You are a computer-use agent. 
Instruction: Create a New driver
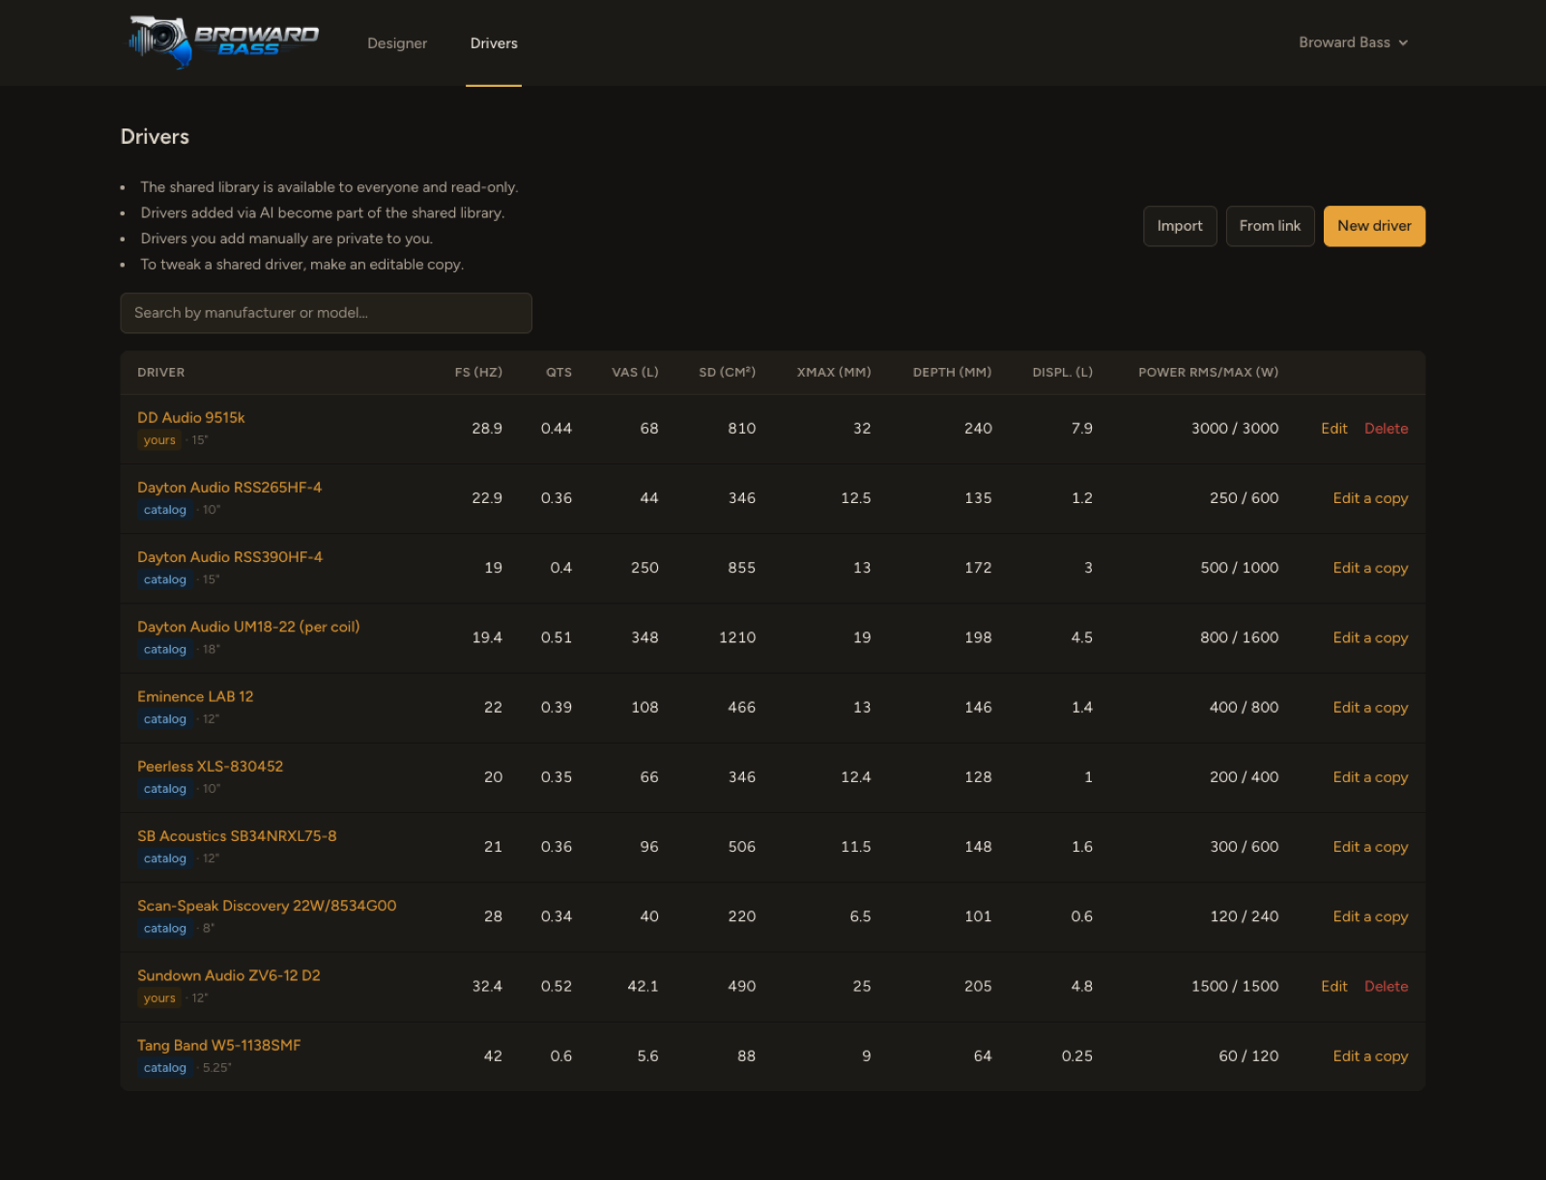pyautogui.click(x=1374, y=226)
